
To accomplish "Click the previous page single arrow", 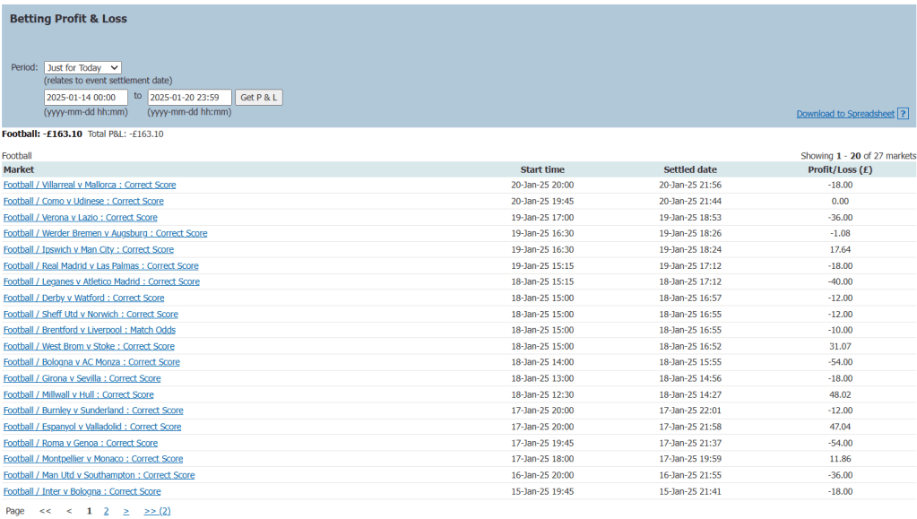I will (x=69, y=511).
